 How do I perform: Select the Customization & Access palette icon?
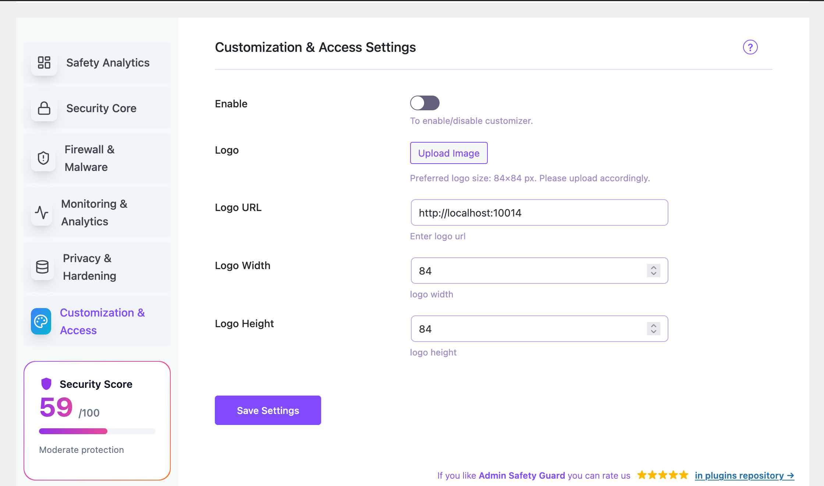(41, 321)
